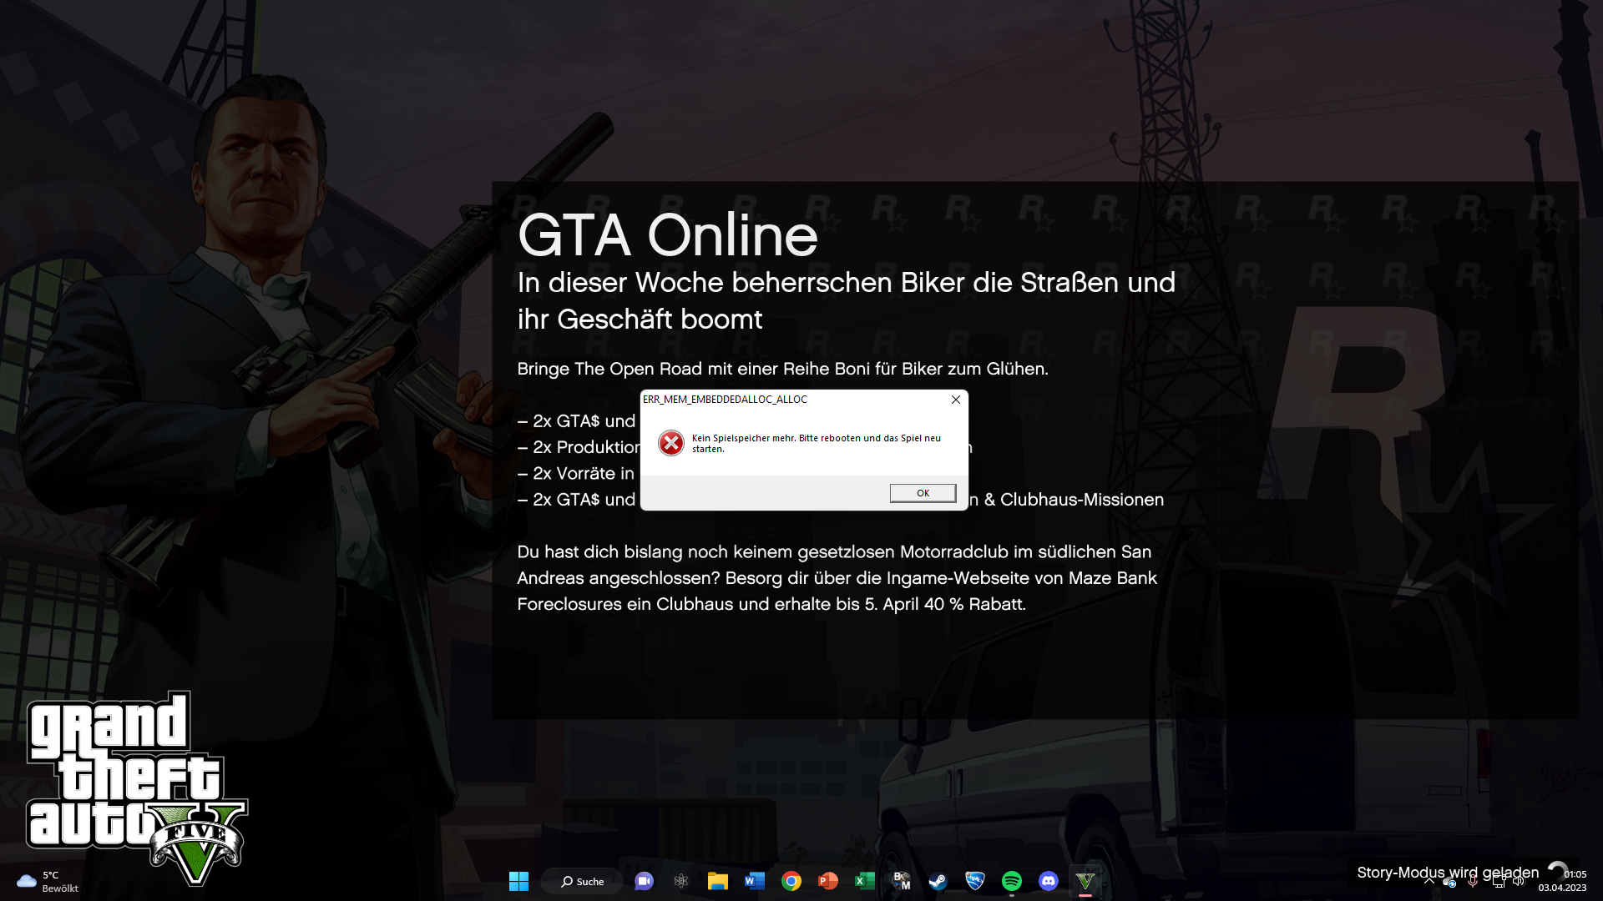This screenshot has height=901, width=1603.
Task: Click 'Story-Modus wird geladen' loading text
Action: coord(1448,872)
